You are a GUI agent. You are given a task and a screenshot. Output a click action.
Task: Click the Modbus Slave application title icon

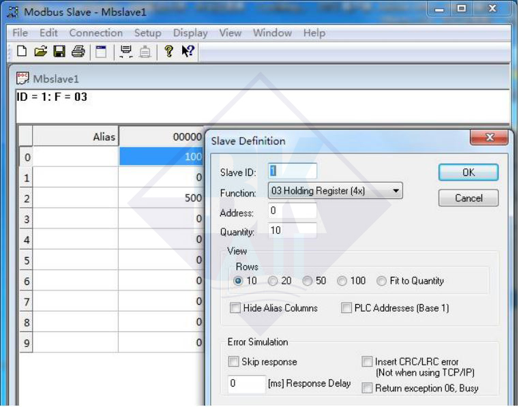click(x=13, y=12)
